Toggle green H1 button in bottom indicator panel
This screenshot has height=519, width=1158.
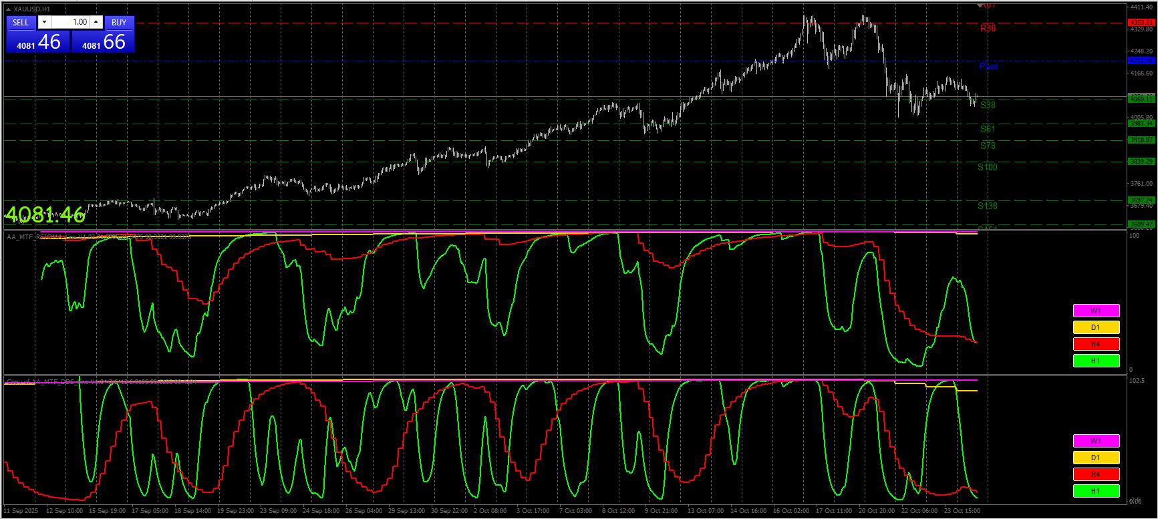[x=1096, y=491]
